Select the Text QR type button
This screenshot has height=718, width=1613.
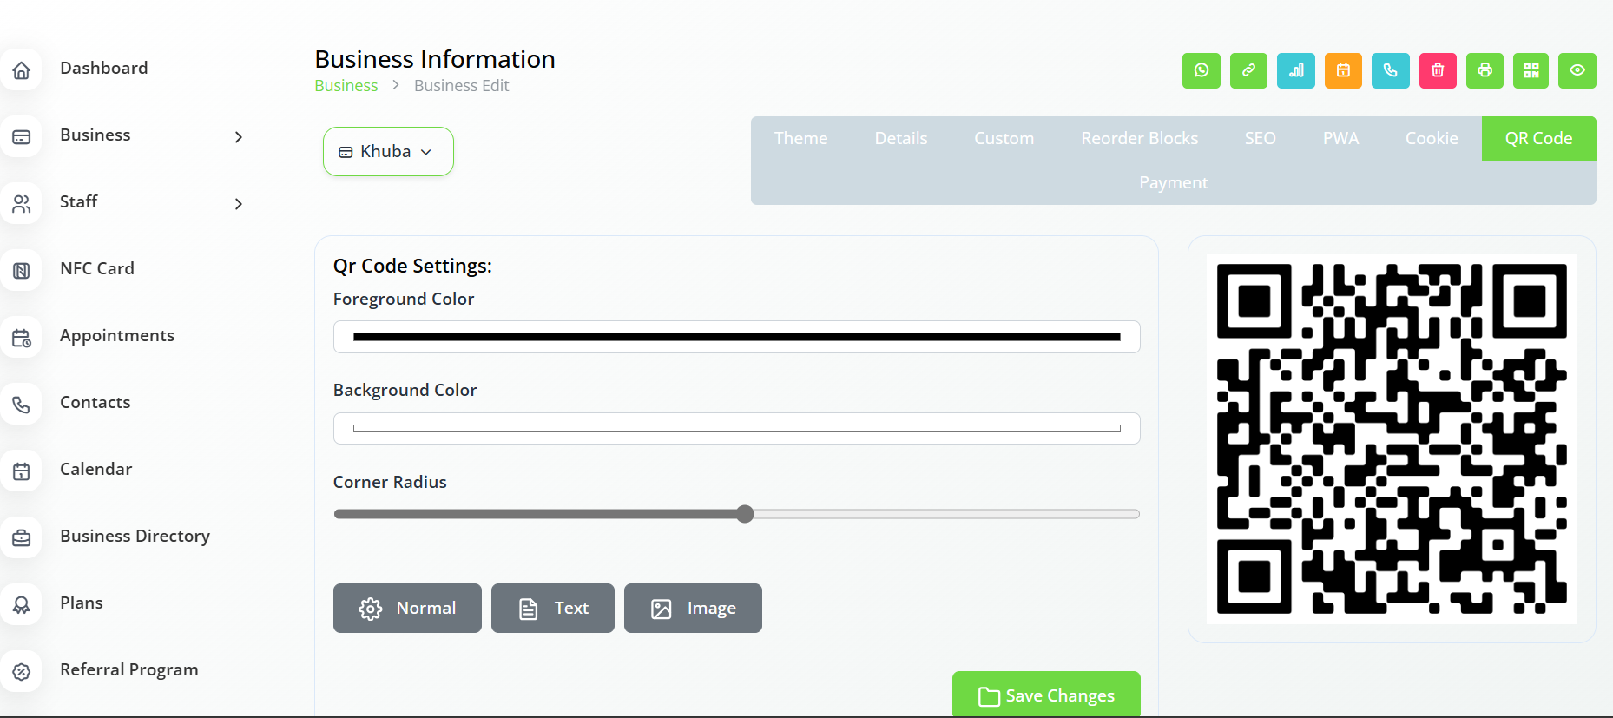(x=553, y=609)
